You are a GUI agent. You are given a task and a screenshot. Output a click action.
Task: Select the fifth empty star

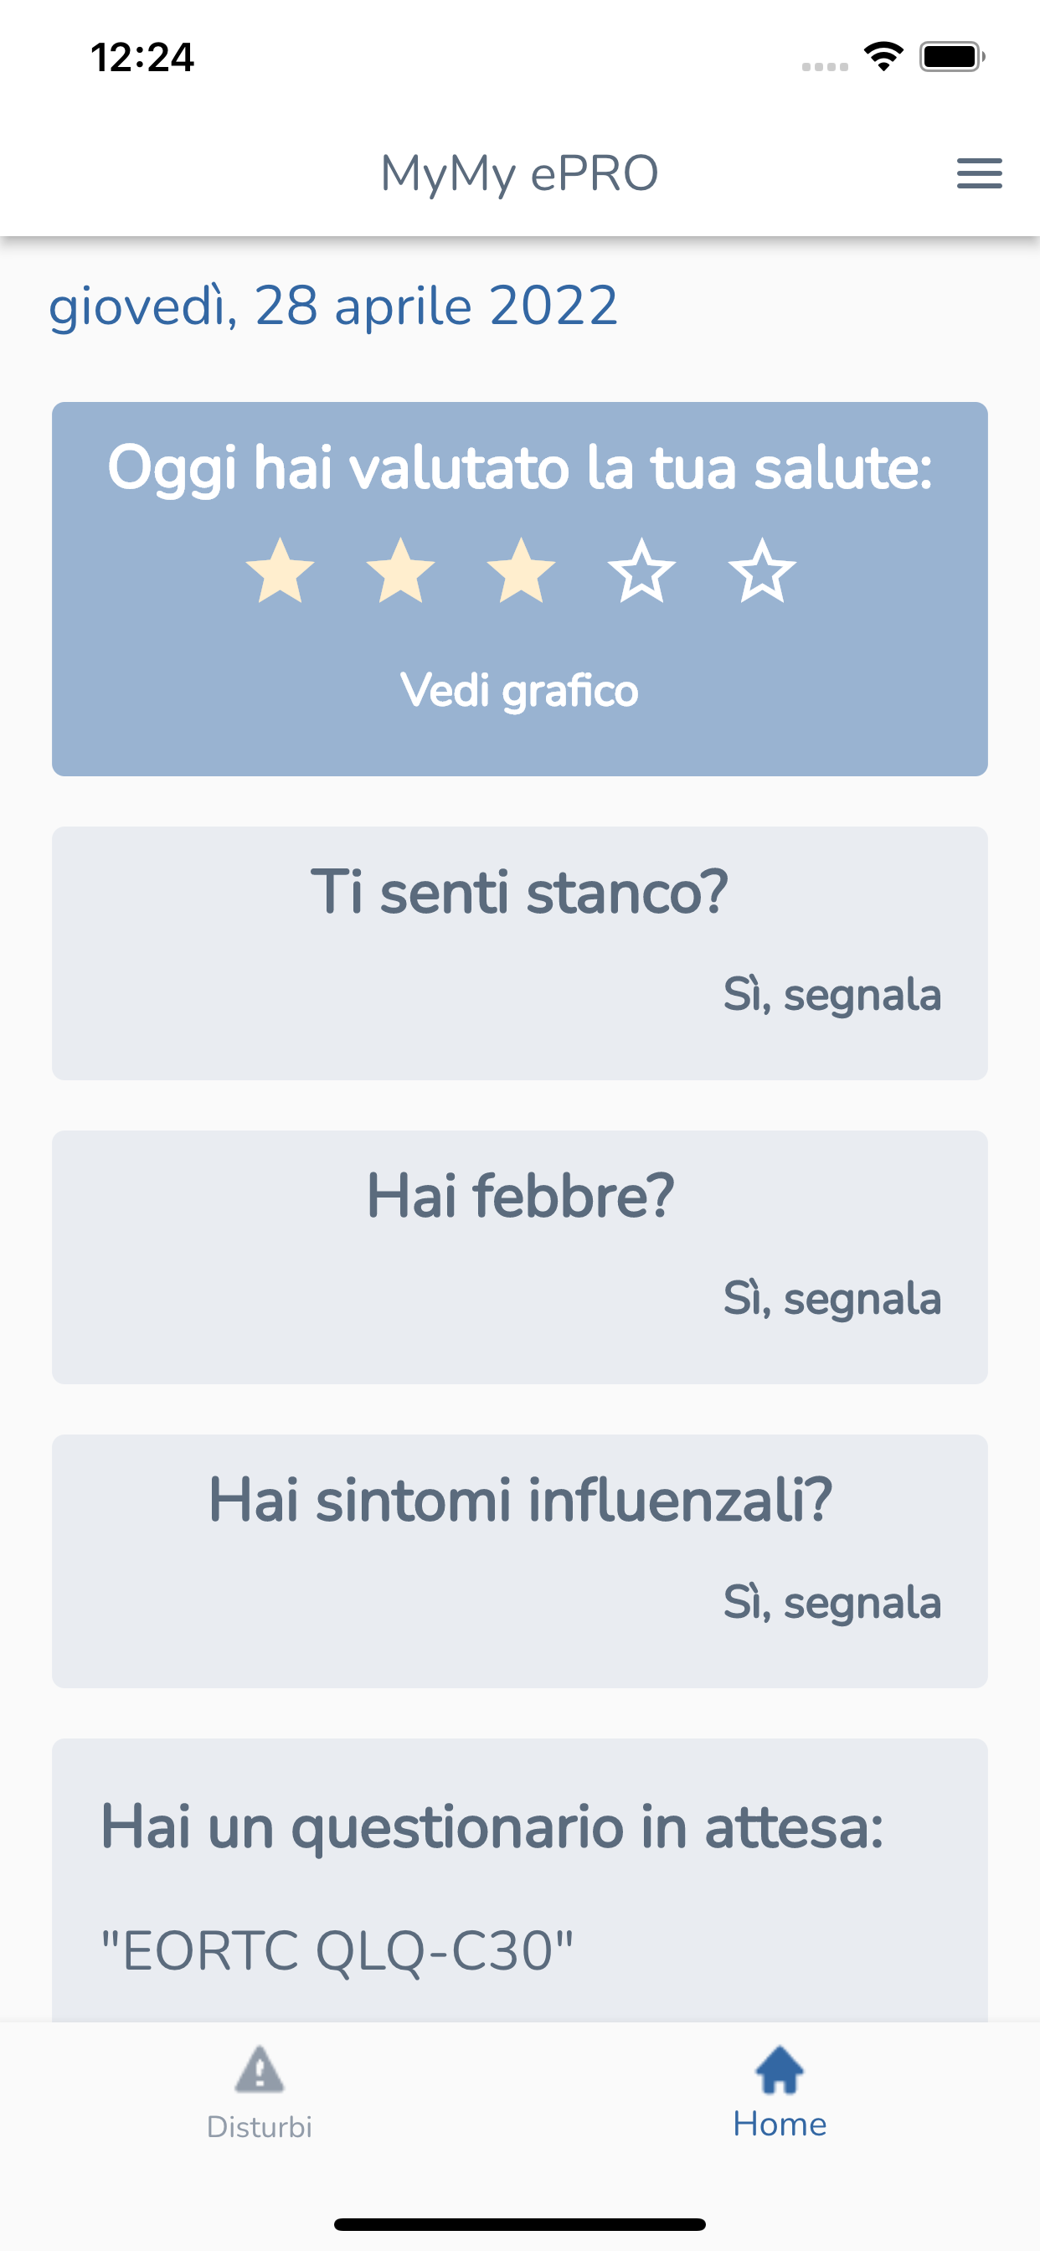762,571
